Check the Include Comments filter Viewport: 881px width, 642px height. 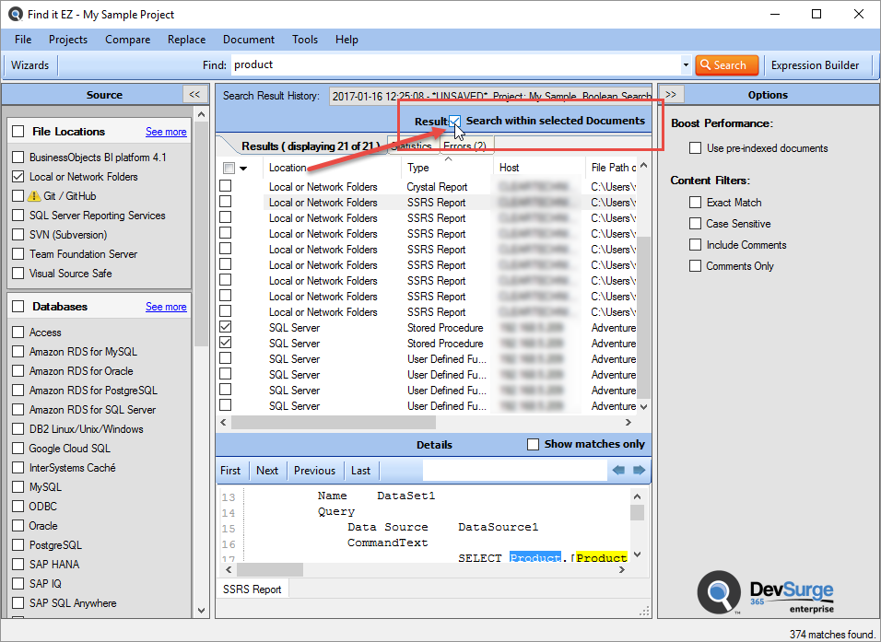[696, 245]
